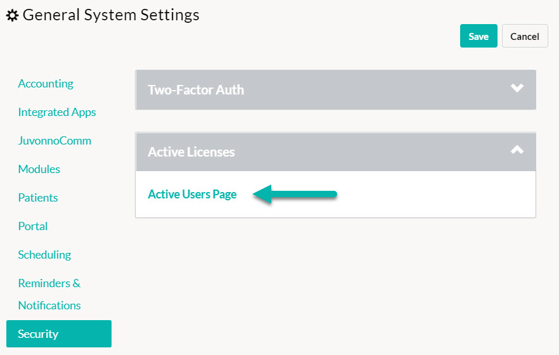The image size is (559, 355).
Task: Click the settings gear icon beside the title
Action: (13, 16)
